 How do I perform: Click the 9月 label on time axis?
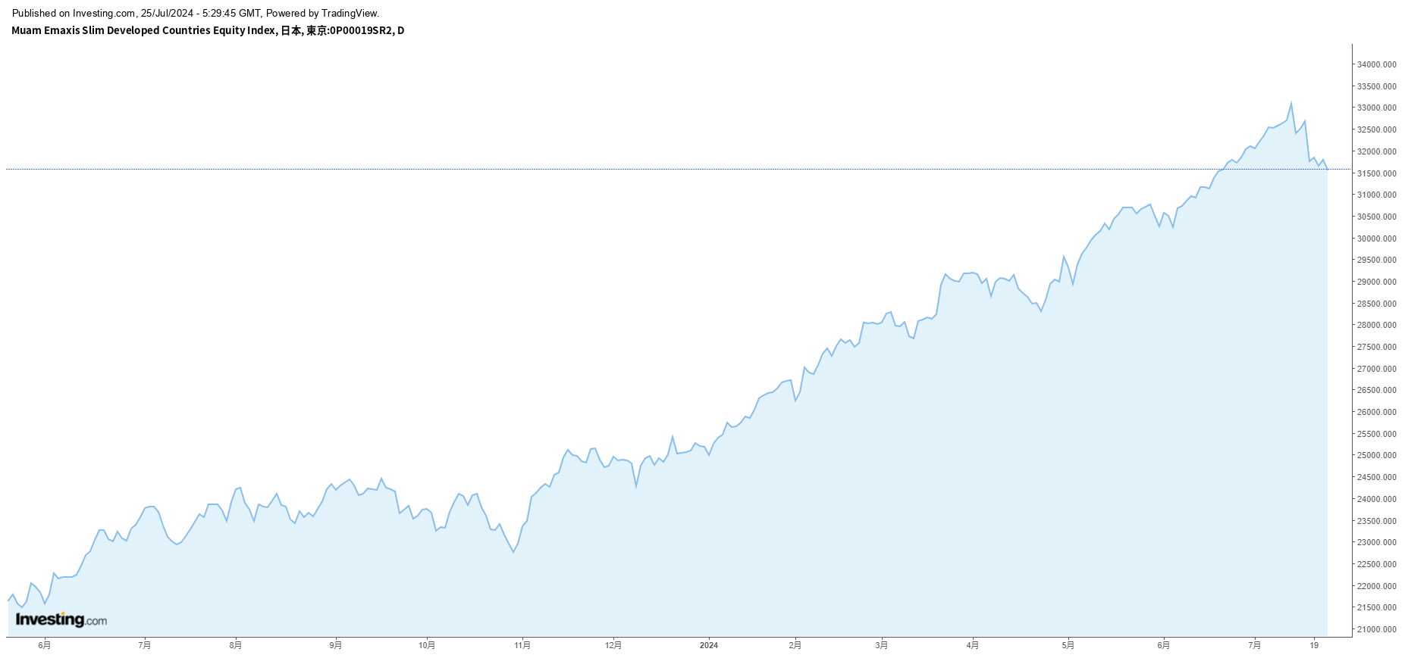click(x=335, y=645)
